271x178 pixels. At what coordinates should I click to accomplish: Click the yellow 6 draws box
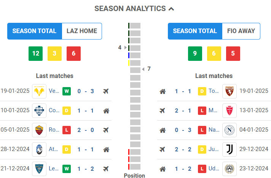[x=214, y=54]
